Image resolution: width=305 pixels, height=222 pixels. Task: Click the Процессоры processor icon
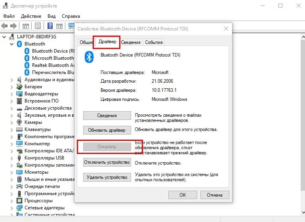[x=19, y=201]
